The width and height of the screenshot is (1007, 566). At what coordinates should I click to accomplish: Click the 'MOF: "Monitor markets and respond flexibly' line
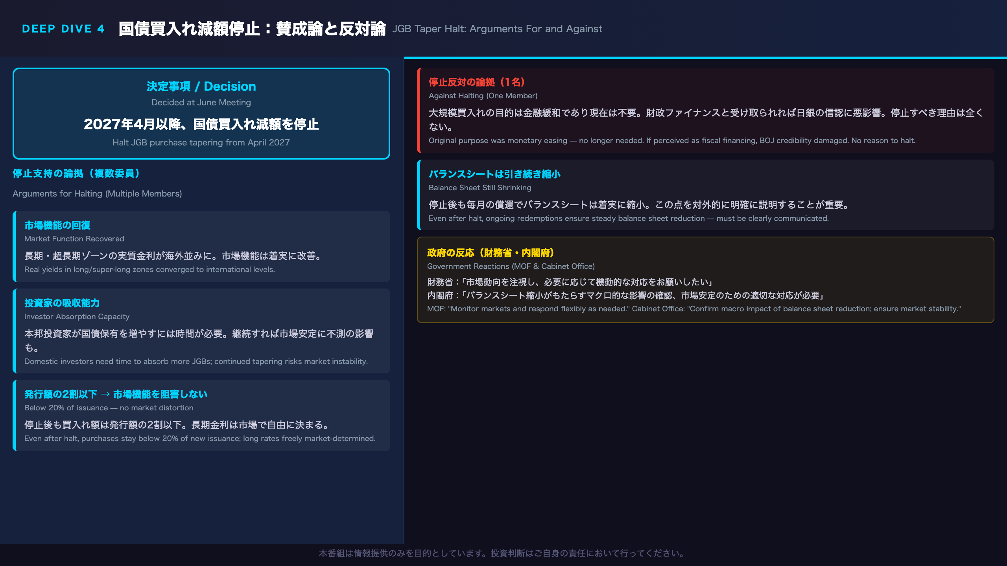pos(693,309)
